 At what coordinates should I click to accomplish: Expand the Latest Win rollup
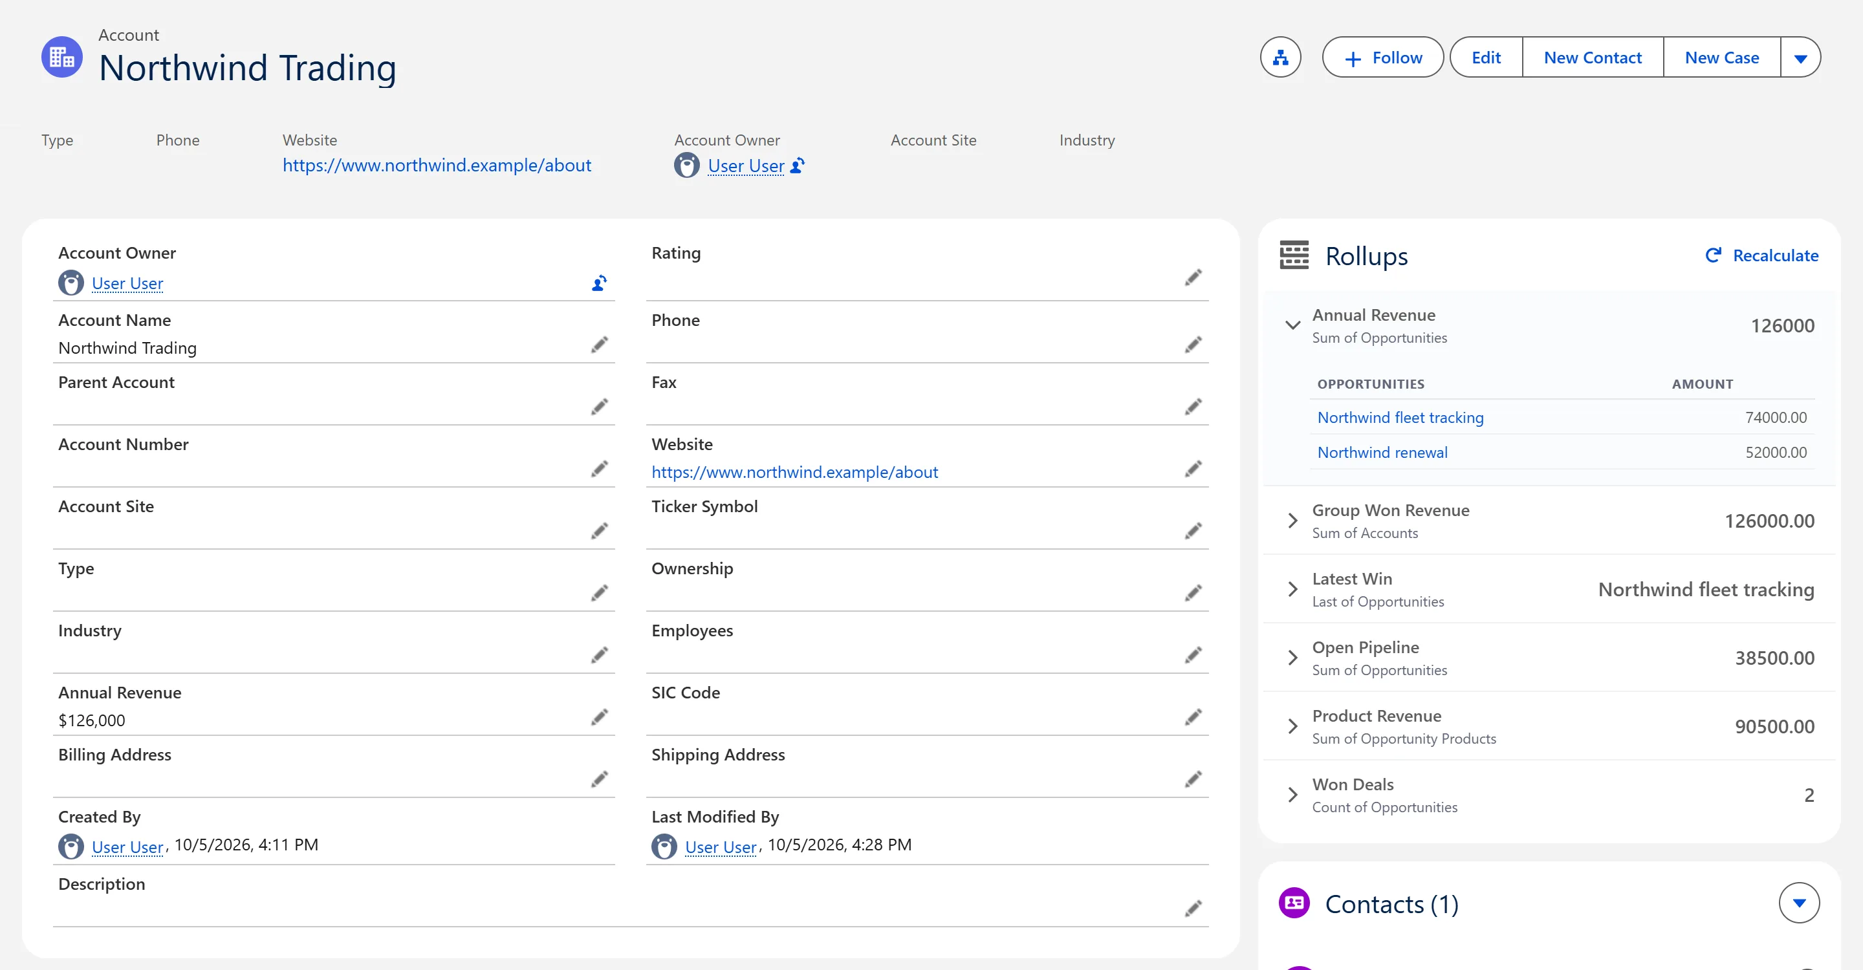pos(1292,589)
